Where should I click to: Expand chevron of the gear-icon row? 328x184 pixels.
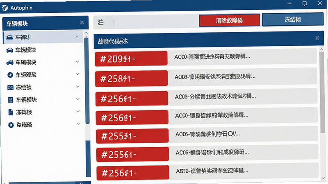click(78, 124)
